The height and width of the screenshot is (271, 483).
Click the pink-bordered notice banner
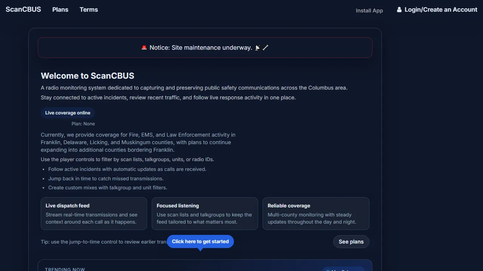[x=205, y=47]
